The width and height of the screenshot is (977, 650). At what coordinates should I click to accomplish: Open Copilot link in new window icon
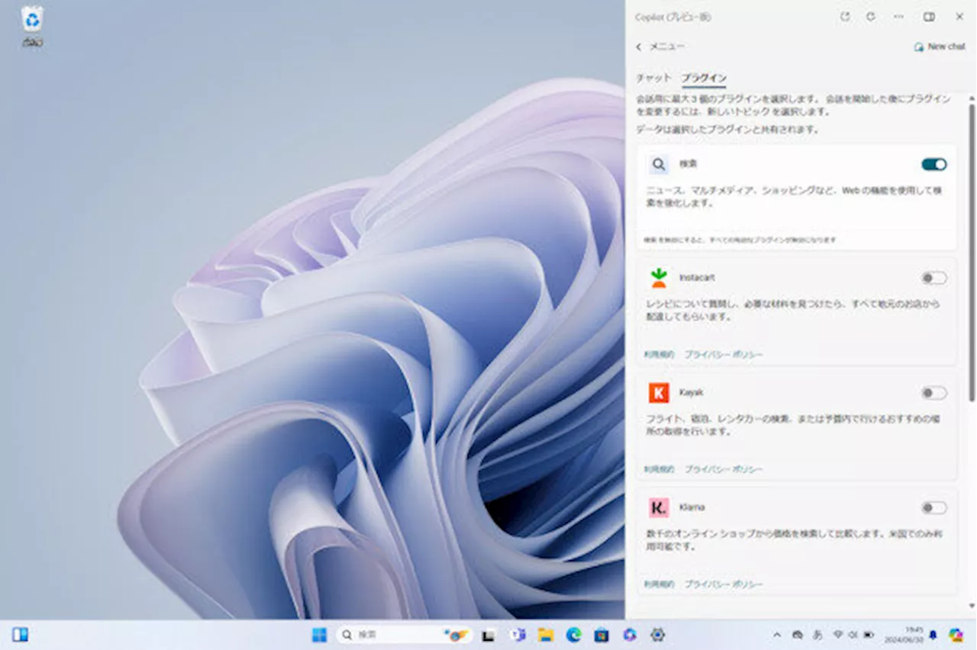845,17
